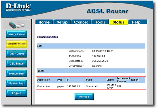The width and height of the screenshot is (157, 108).
Task: Click the Online column header
Action: (x=110, y=80)
